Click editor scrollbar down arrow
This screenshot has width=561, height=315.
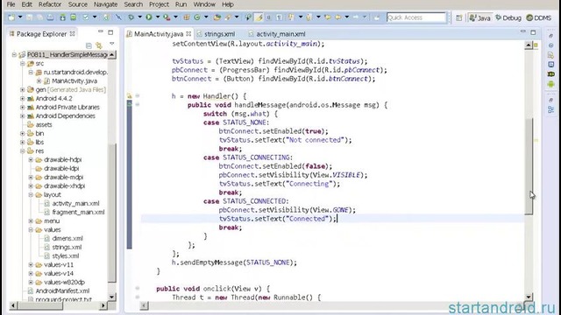(x=529, y=297)
